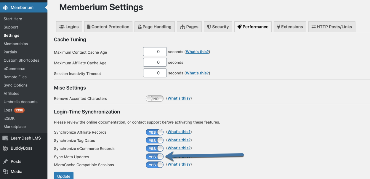Click the Maximum Contact Cache Age field
Viewport: 370px width, 179px height.
click(155, 52)
